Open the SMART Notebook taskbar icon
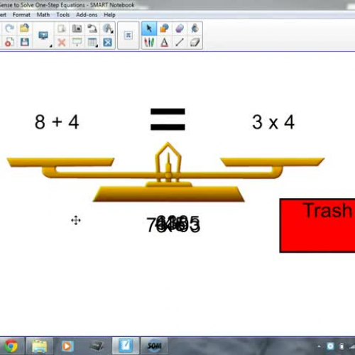This screenshot has width=355, height=355. point(126,346)
